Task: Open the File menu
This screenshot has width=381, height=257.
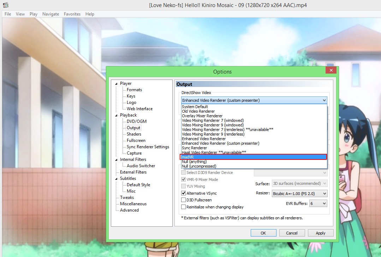Action: click(8, 14)
